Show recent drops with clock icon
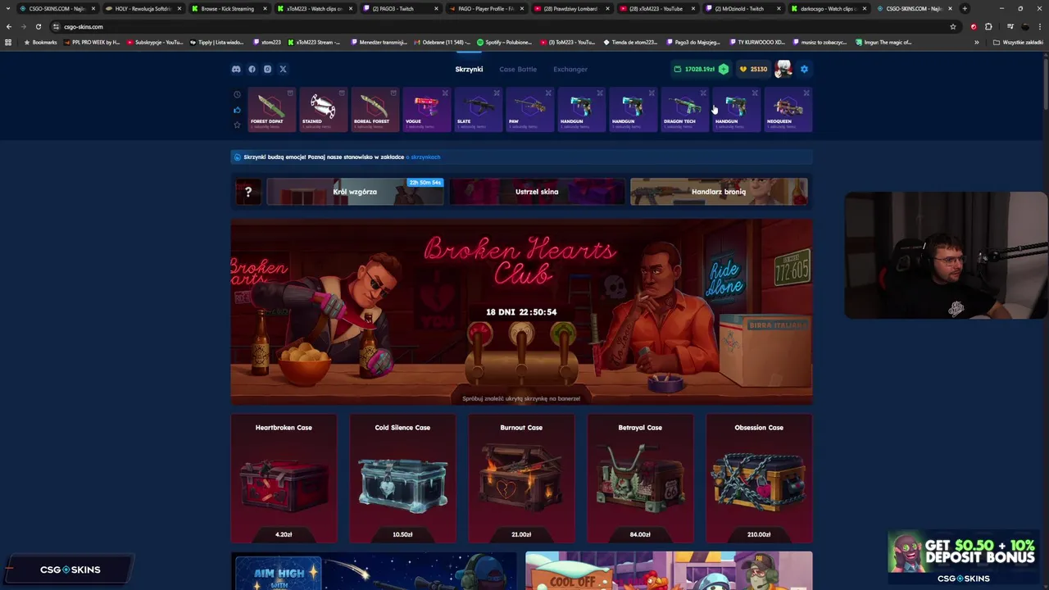This screenshot has height=590, width=1049. [238, 94]
